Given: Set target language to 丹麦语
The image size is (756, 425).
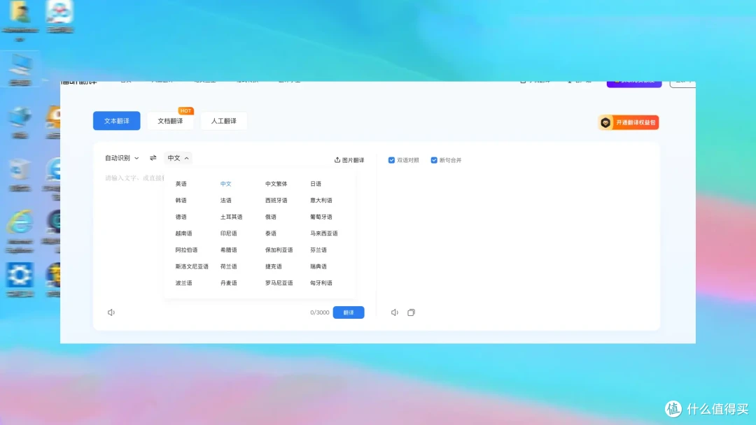Looking at the screenshot, I should tap(228, 283).
